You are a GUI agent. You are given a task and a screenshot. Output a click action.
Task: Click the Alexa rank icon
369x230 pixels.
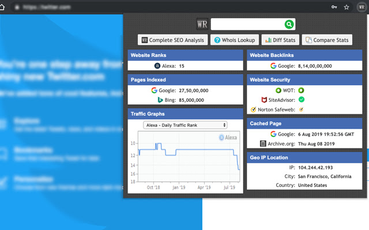coord(157,66)
